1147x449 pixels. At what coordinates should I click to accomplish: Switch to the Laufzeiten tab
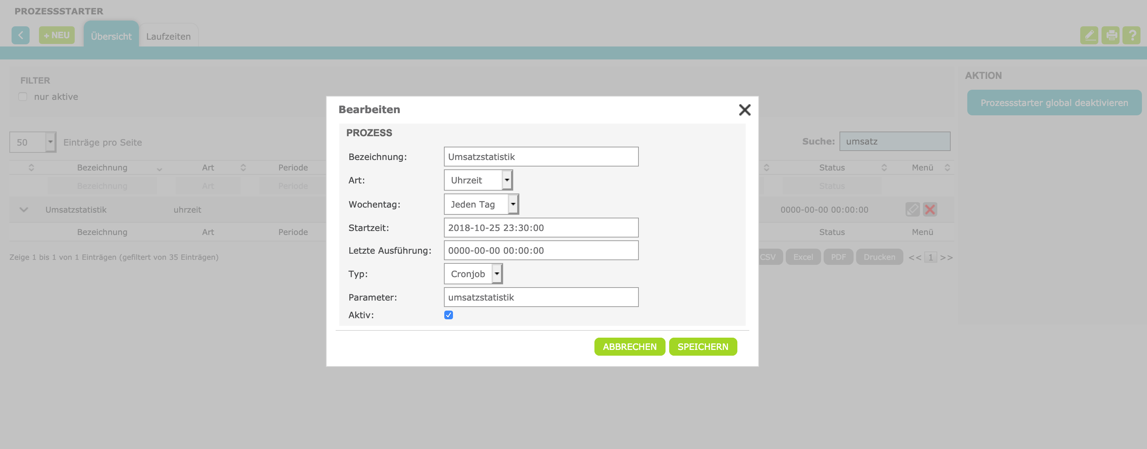[168, 36]
